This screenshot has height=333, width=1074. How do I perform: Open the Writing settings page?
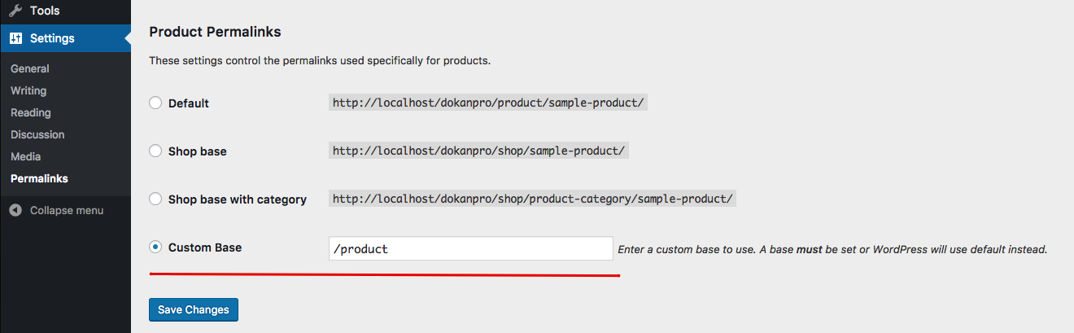28,91
